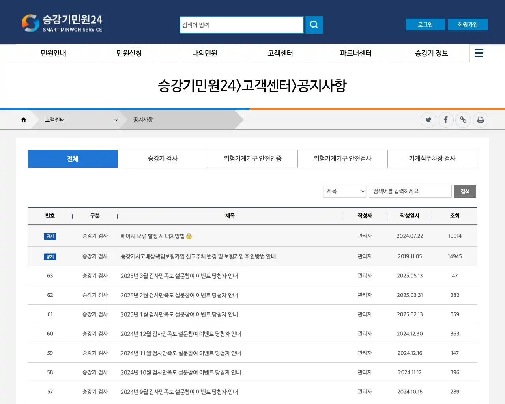Open the 제목 search-type dropdown

pyautogui.click(x=344, y=191)
